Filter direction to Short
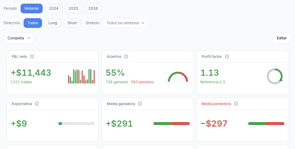 [72, 23]
